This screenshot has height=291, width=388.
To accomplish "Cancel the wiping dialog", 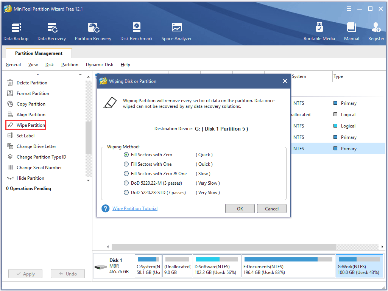I will 271,209.
